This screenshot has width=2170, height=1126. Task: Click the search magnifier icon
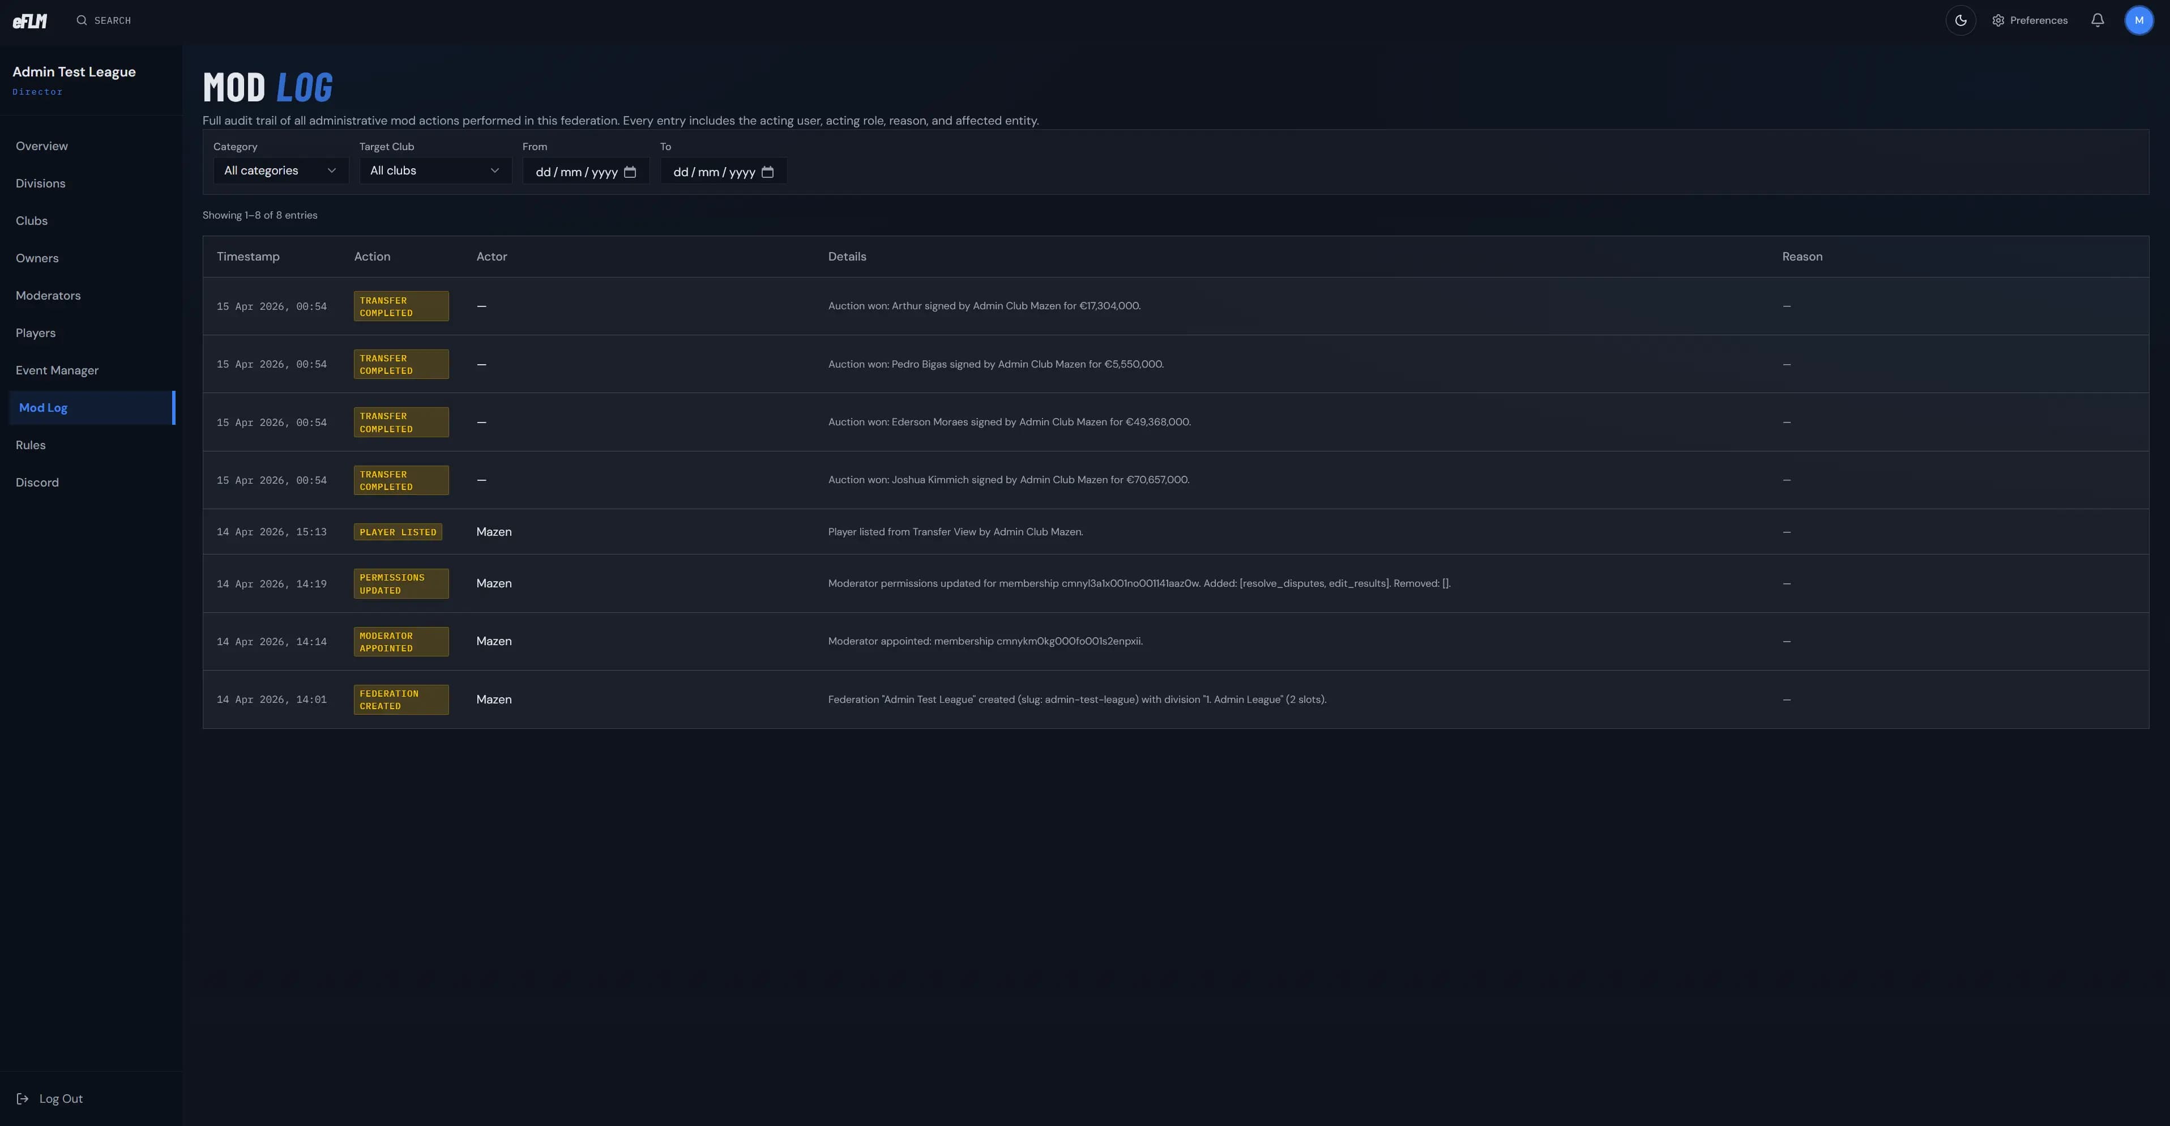82,20
